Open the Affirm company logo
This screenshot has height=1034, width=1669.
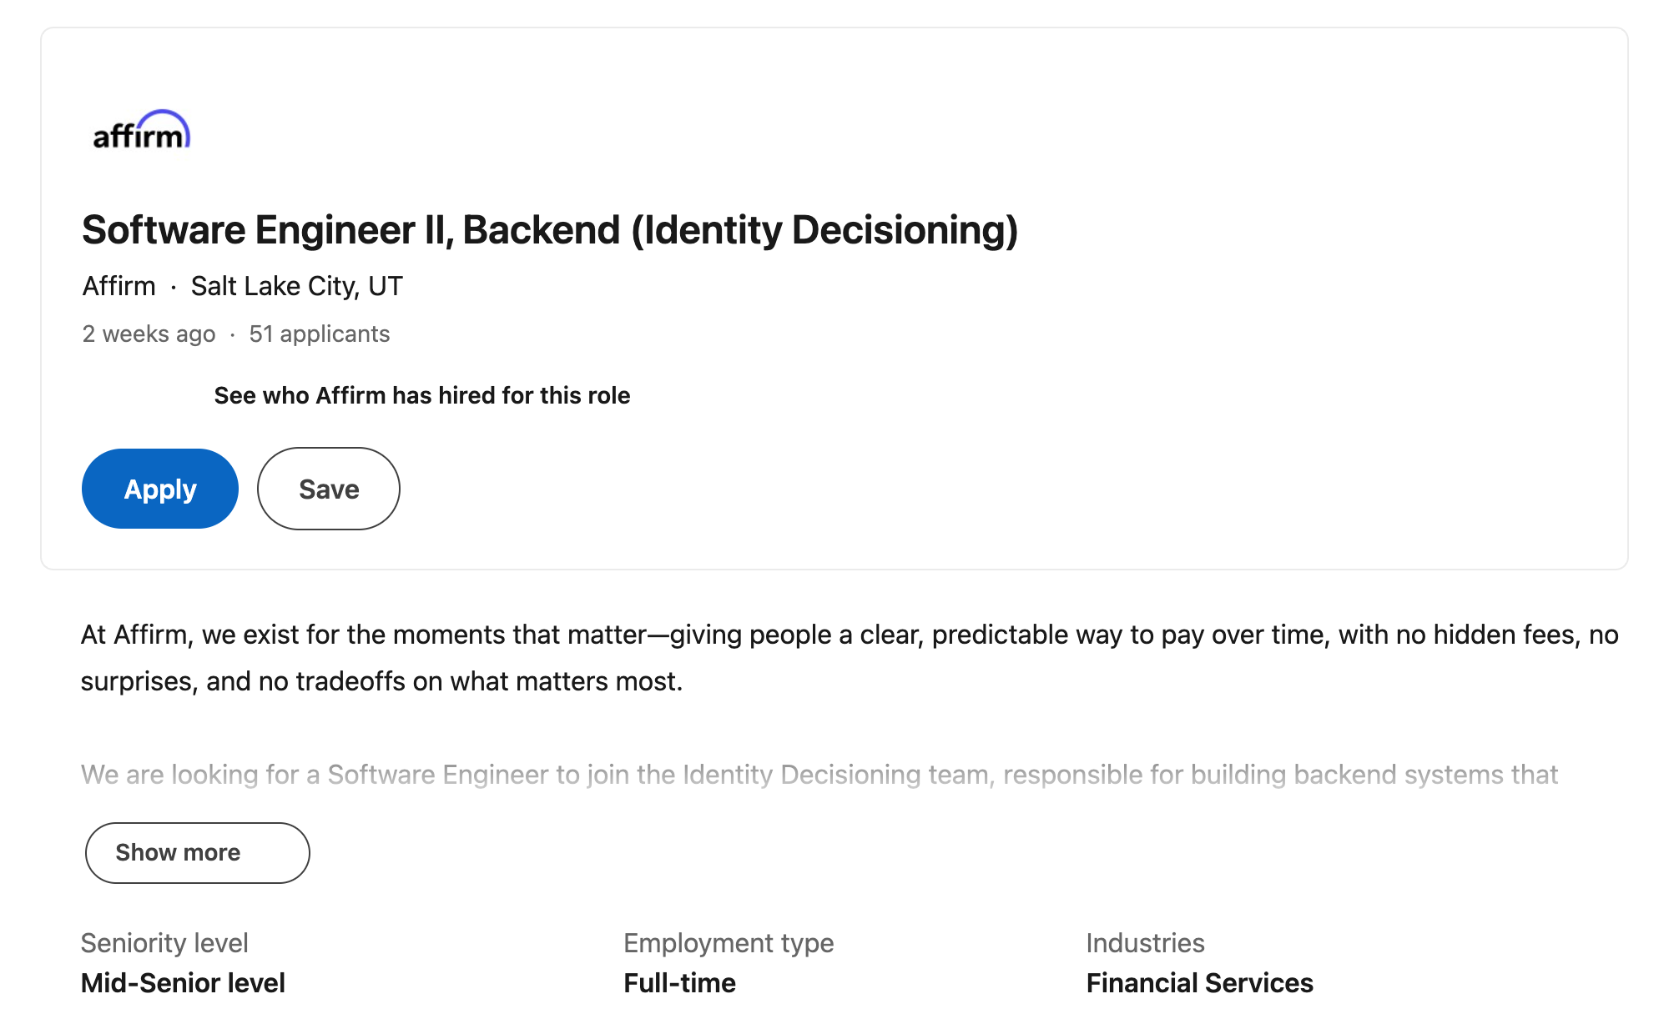point(141,130)
